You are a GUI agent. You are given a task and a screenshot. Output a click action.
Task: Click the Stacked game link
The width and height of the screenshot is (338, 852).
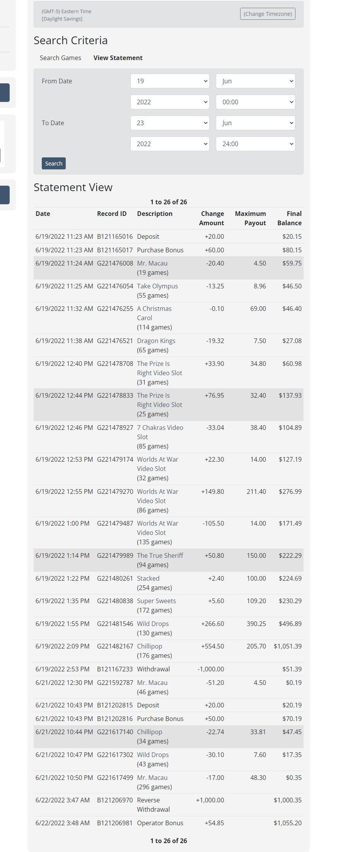(148, 578)
